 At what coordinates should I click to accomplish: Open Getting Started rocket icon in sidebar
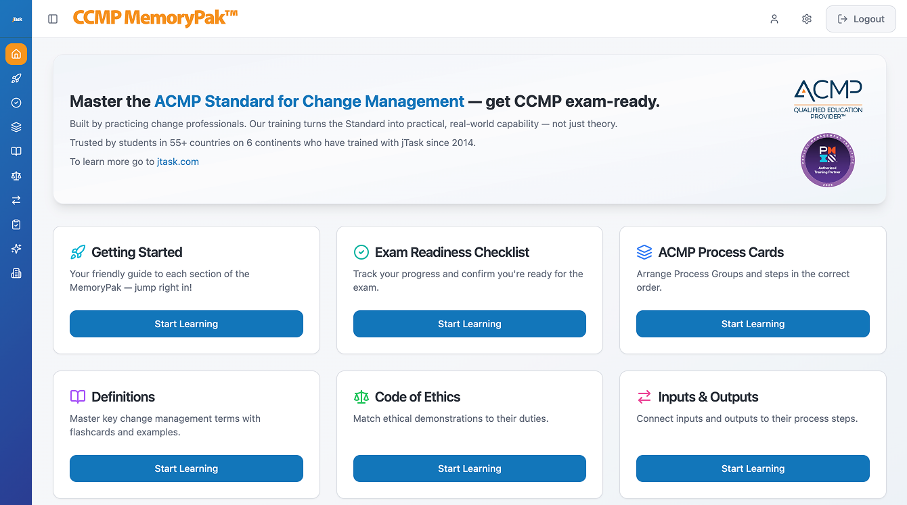point(16,78)
